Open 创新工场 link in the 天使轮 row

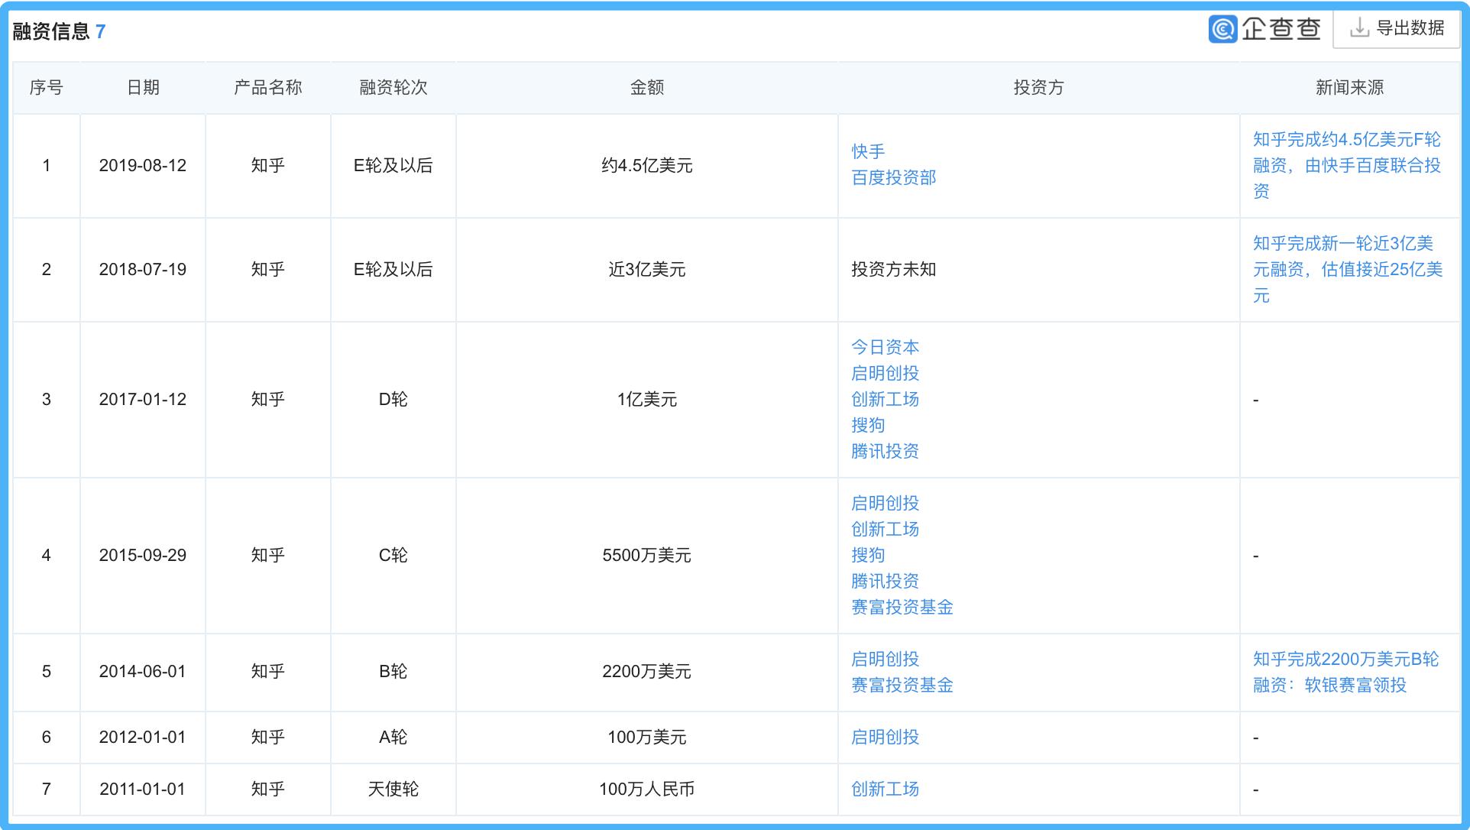886,789
